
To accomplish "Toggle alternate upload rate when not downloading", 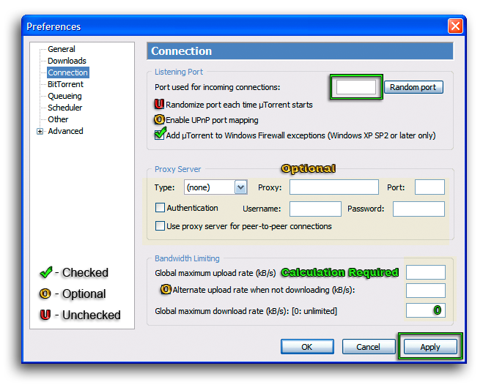I will coord(166,289).
